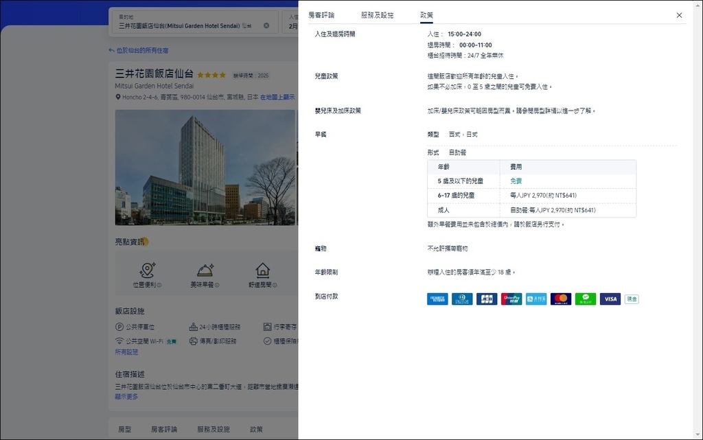
Task: Open the hotel building photo
Action: 205,167
